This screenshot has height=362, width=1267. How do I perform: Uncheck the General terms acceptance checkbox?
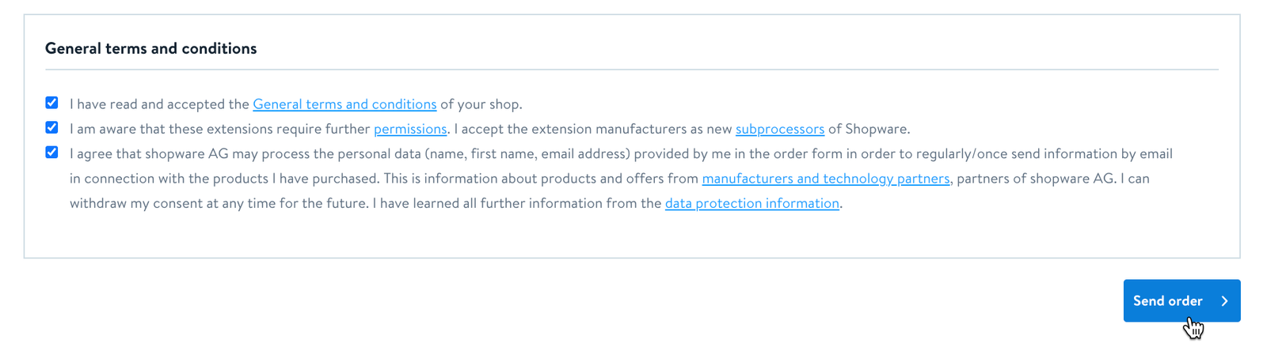(x=51, y=103)
